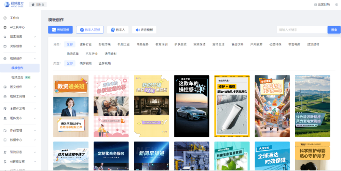
Task: Expand the 图文创作 chevron
Action: 35,87
